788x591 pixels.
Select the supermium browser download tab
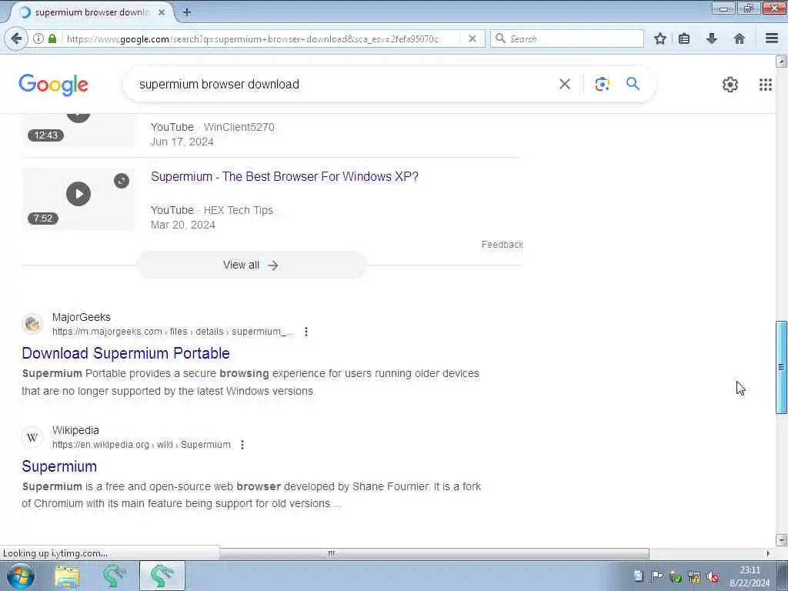92,12
